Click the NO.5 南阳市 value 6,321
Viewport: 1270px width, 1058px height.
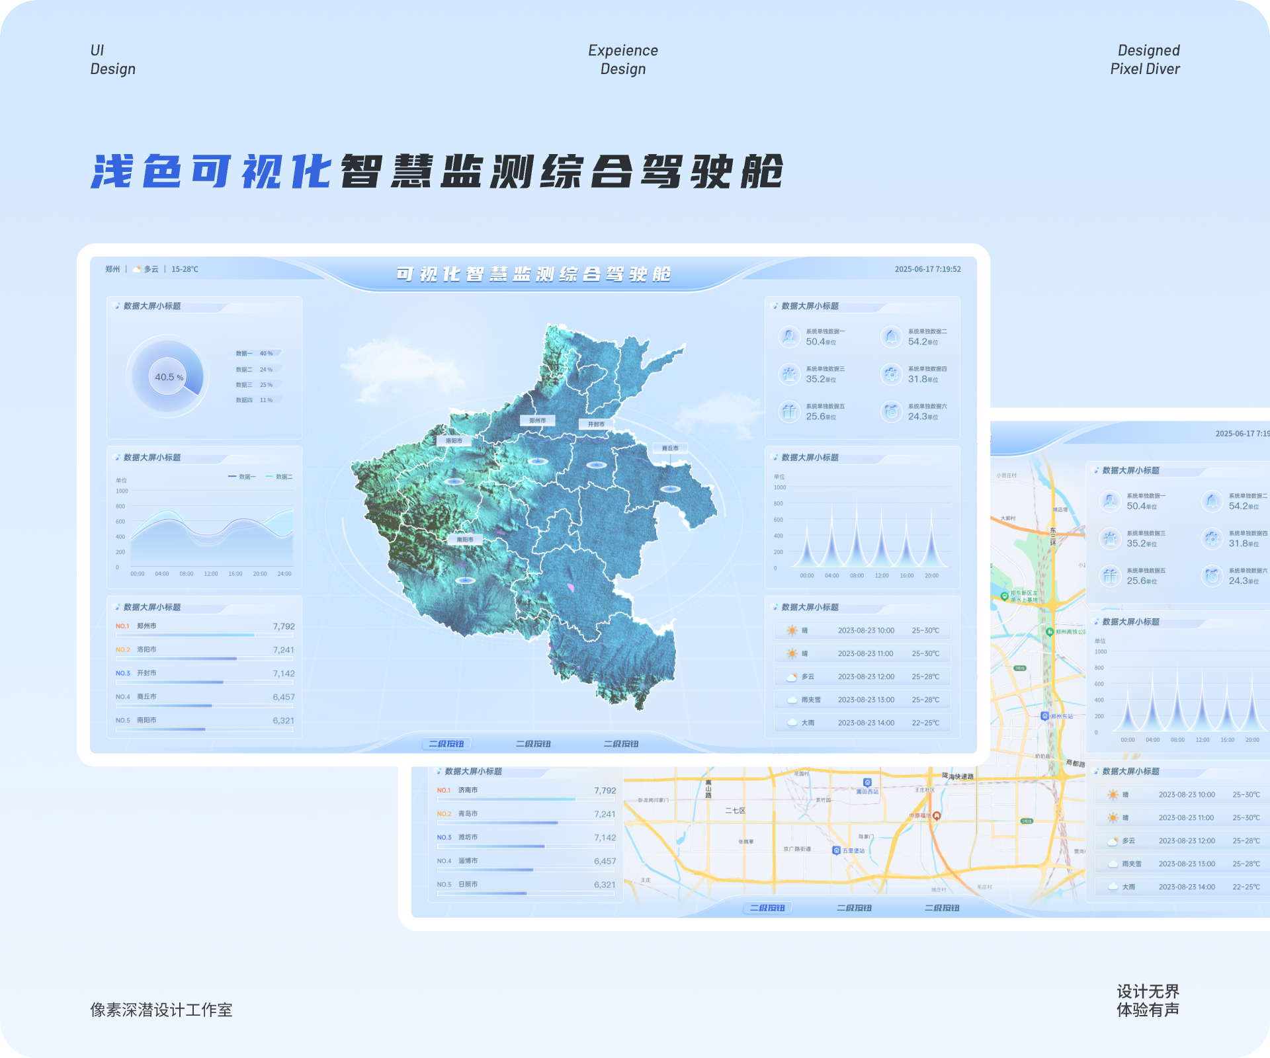click(x=284, y=721)
